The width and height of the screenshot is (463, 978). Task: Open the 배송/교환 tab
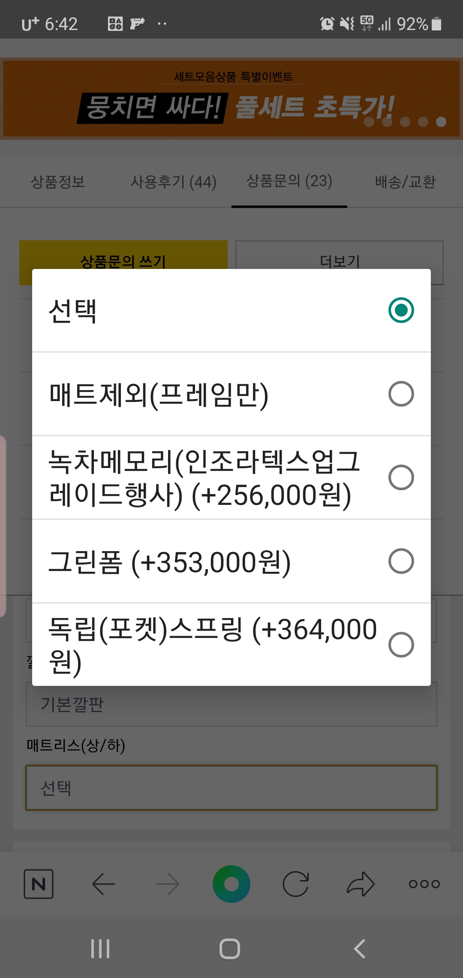405,182
